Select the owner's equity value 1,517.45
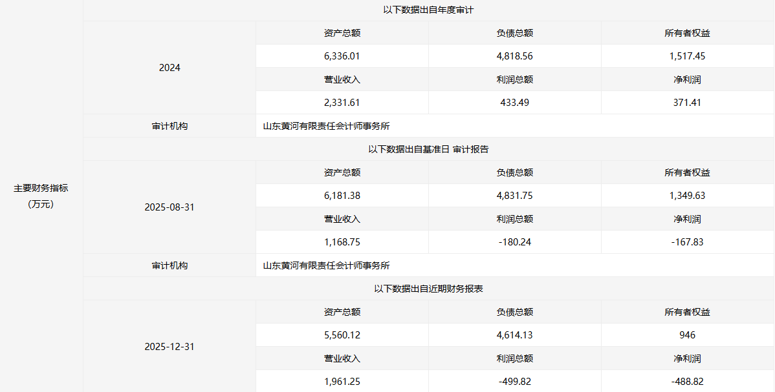Image resolution: width=775 pixels, height=392 pixels. click(x=687, y=56)
